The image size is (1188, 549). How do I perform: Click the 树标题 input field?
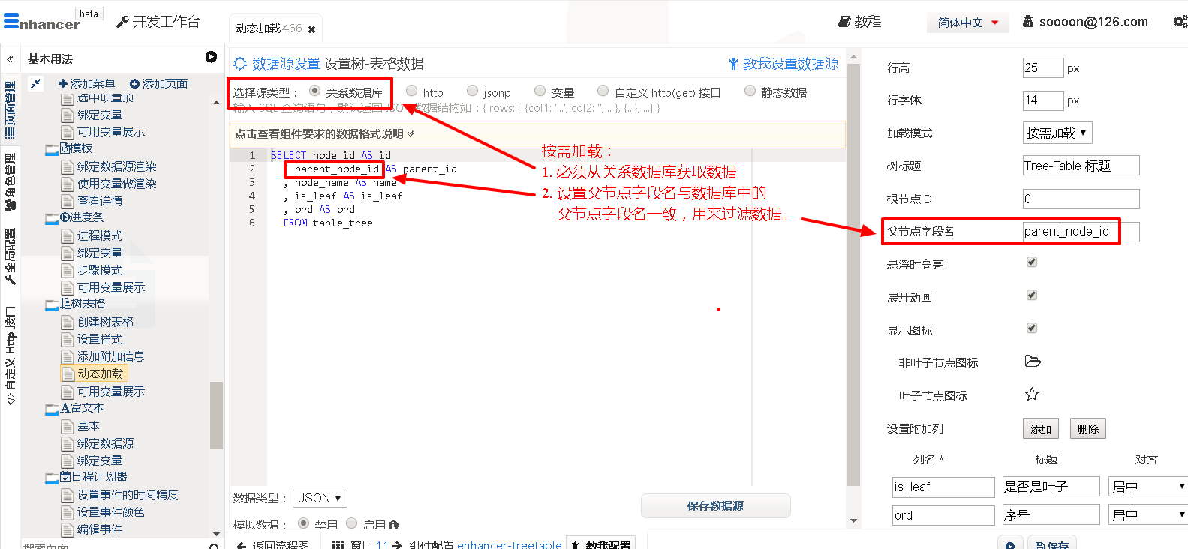pyautogui.click(x=1081, y=166)
